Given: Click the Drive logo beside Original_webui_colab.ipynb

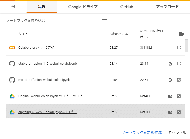Looking at the screenshot, I should [12, 96].
